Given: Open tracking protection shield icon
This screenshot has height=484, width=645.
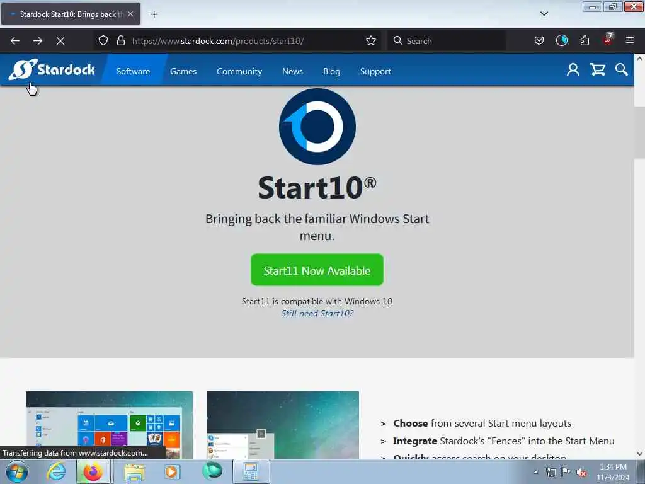Looking at the screenshot, I should (x=103, y=40).
